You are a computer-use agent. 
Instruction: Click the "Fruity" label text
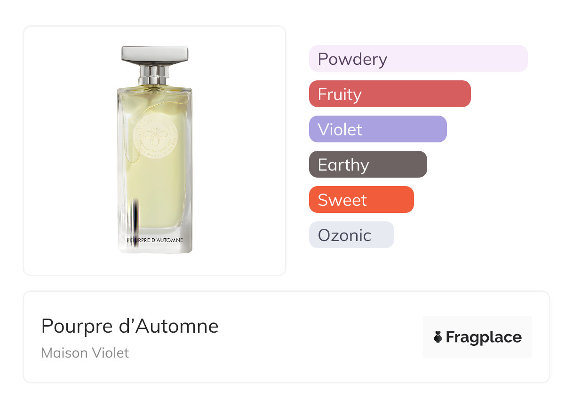[x=340, y=94]
